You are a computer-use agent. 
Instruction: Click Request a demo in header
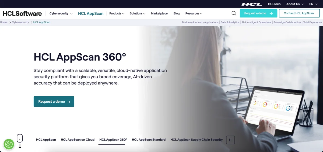[258, 13]
